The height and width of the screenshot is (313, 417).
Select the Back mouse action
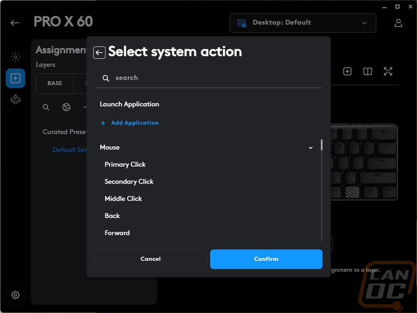112,216
